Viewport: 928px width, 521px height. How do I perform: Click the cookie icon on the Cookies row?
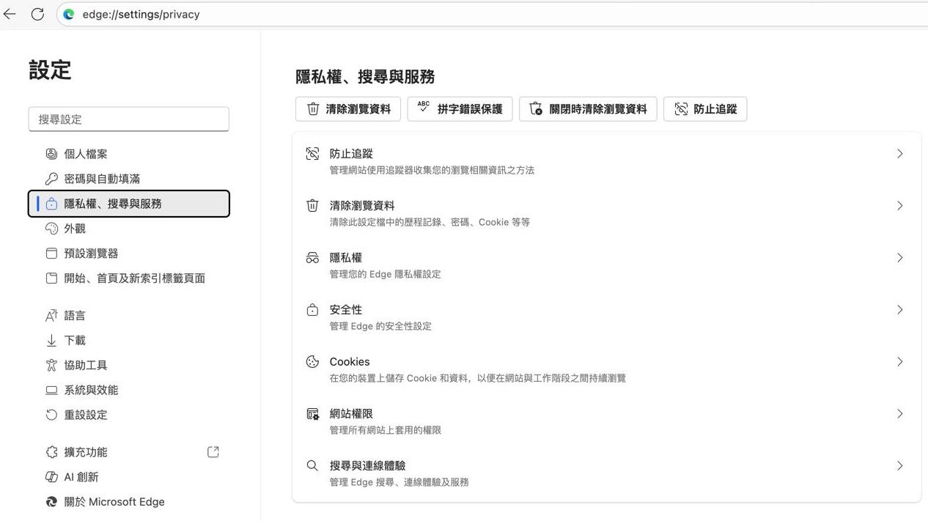tap(312, 361)
